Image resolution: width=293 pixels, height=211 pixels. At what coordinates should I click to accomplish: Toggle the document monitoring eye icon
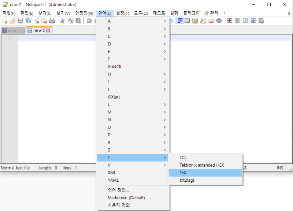(219, 21)
